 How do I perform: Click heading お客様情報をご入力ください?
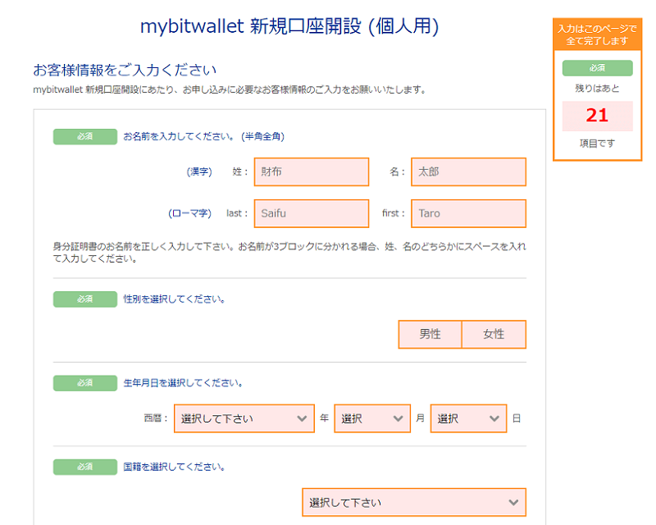125,70
